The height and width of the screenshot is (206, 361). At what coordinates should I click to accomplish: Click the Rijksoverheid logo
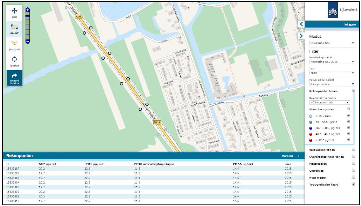(342, 10)
